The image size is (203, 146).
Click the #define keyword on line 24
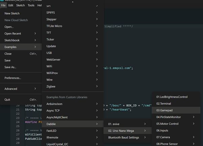[x=31, y=122]
